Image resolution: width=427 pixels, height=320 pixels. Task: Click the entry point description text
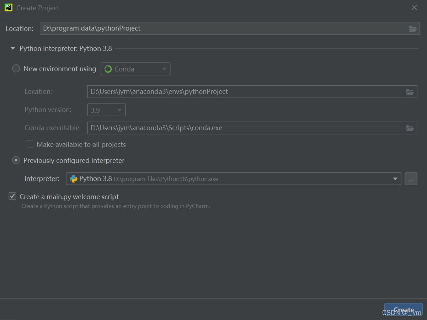pos(116,206)
